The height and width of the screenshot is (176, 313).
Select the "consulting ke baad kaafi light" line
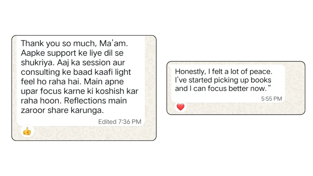coord(76,72)
